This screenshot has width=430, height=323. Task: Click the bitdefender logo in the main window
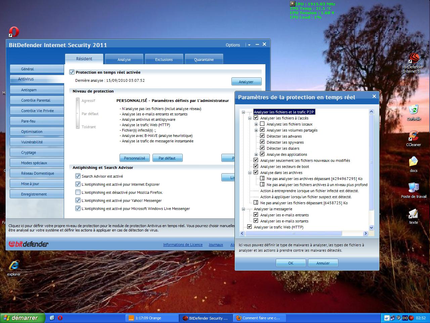29,244
